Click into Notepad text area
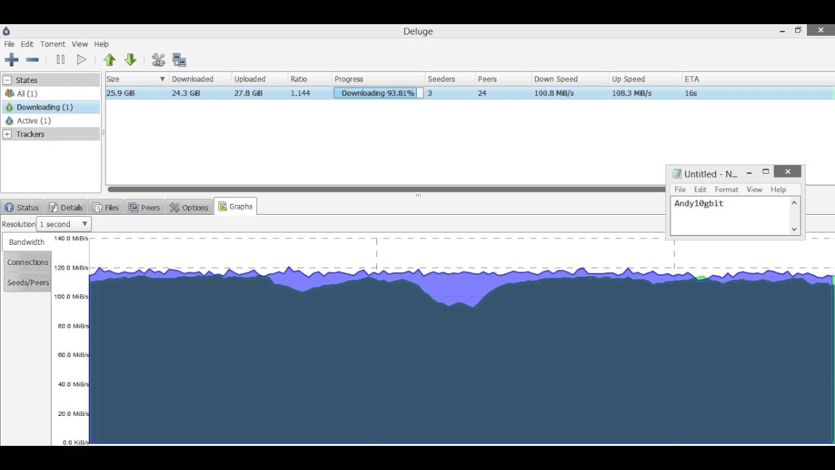The image size is (835, 470). (x=730, y=215)
